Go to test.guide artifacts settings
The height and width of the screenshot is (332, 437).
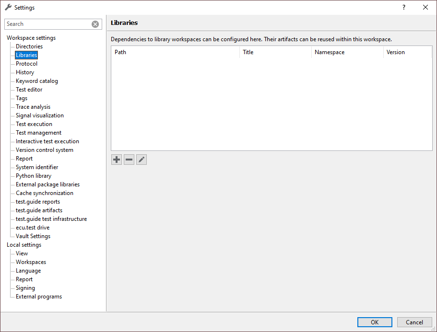click(x=39, y=210)
